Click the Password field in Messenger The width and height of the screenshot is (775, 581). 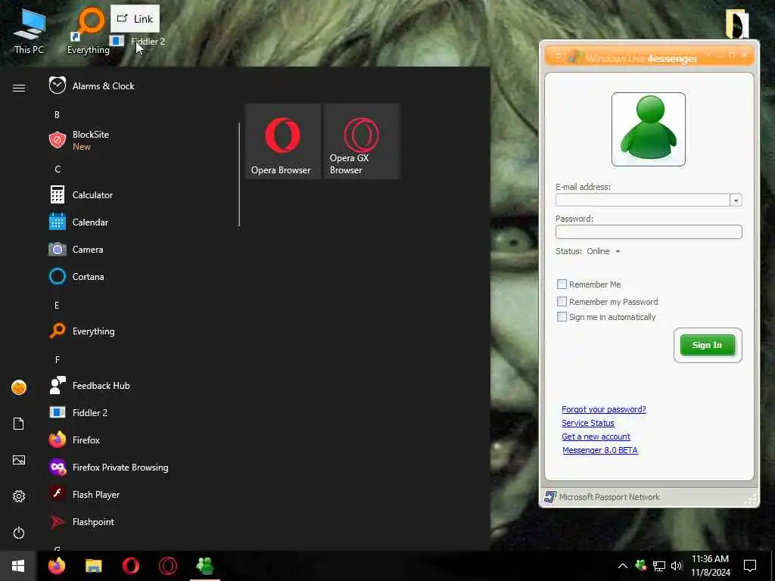click(x=649, y=231)
